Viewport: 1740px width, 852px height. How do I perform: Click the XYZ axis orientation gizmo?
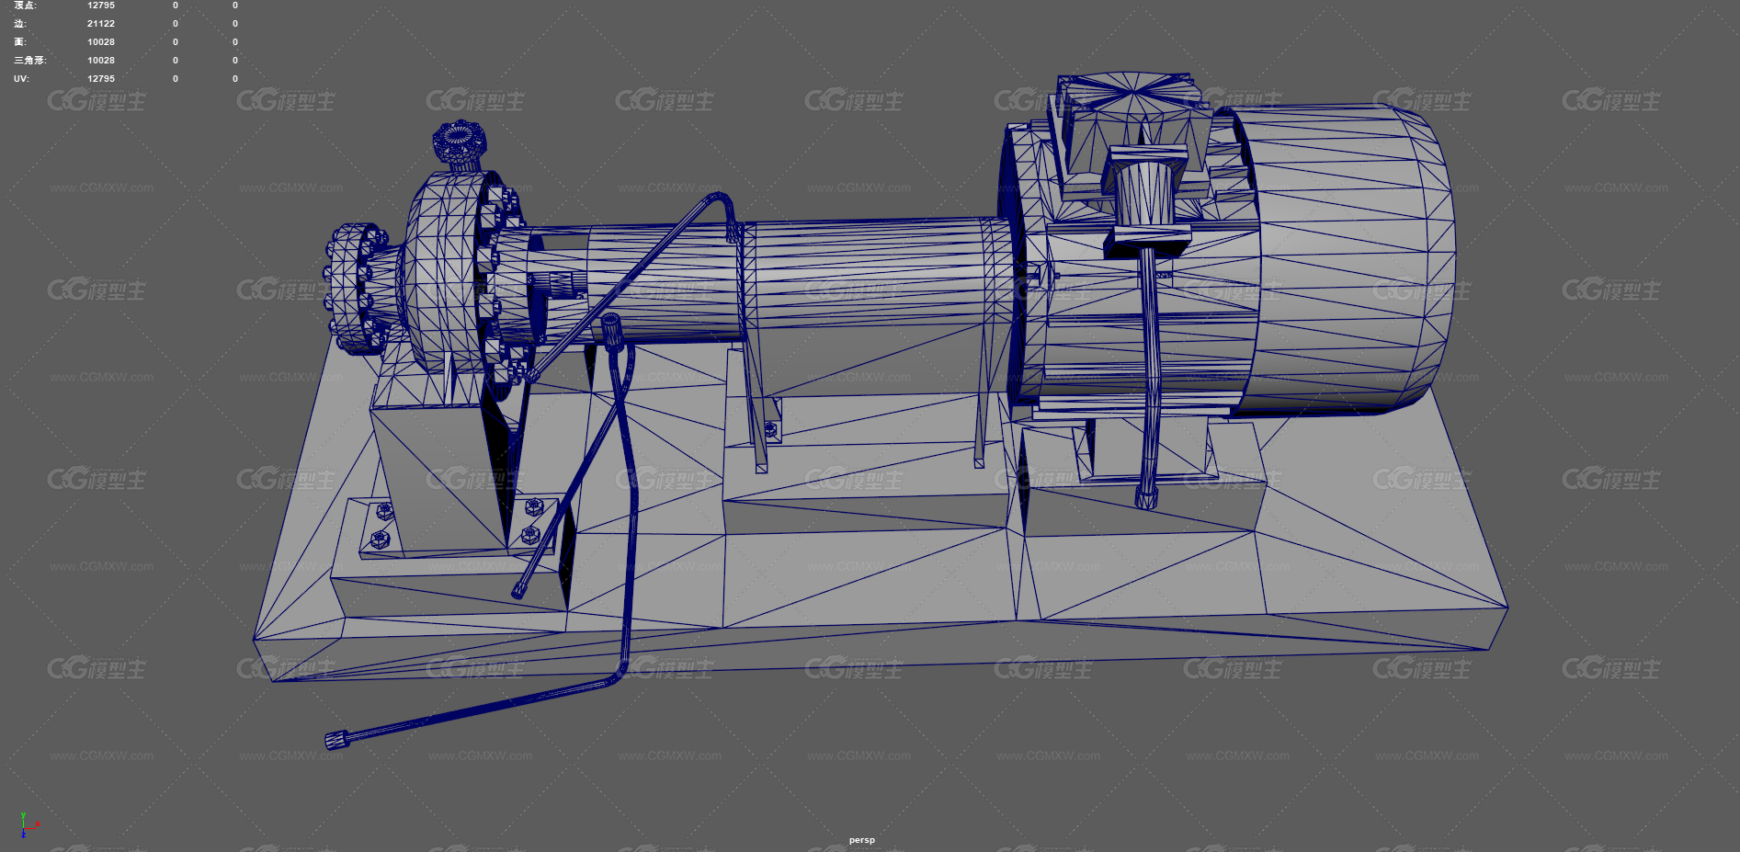(x=28, y=824)
